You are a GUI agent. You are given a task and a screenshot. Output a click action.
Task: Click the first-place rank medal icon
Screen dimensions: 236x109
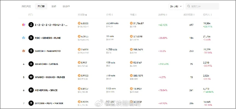tap(24, 25)
